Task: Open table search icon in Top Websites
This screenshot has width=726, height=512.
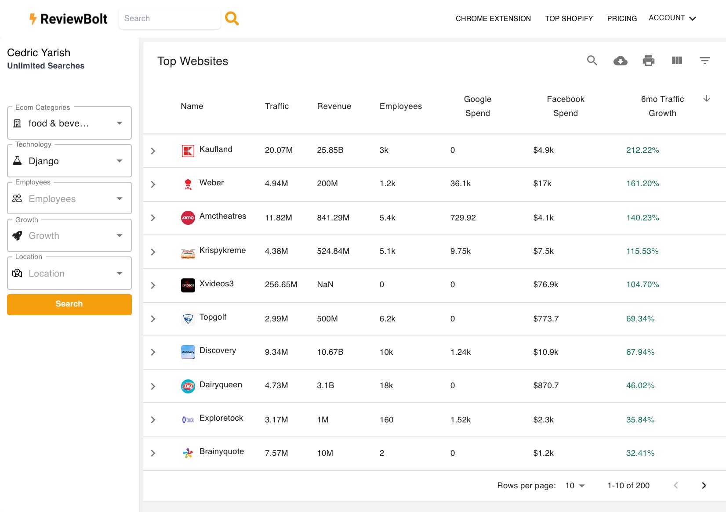Action: [x=592, y=61]
